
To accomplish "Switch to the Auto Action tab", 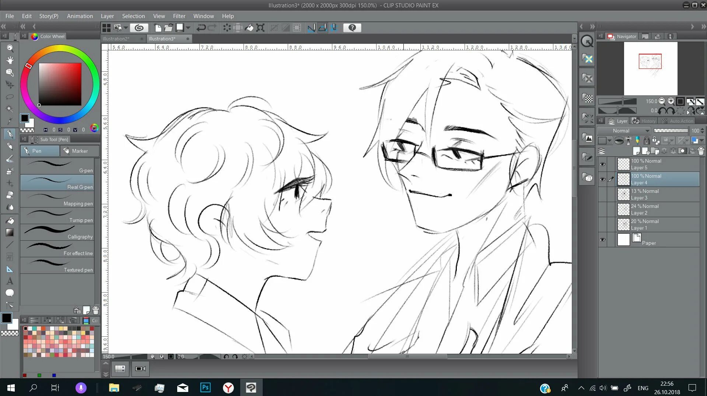I will point(677,121).
